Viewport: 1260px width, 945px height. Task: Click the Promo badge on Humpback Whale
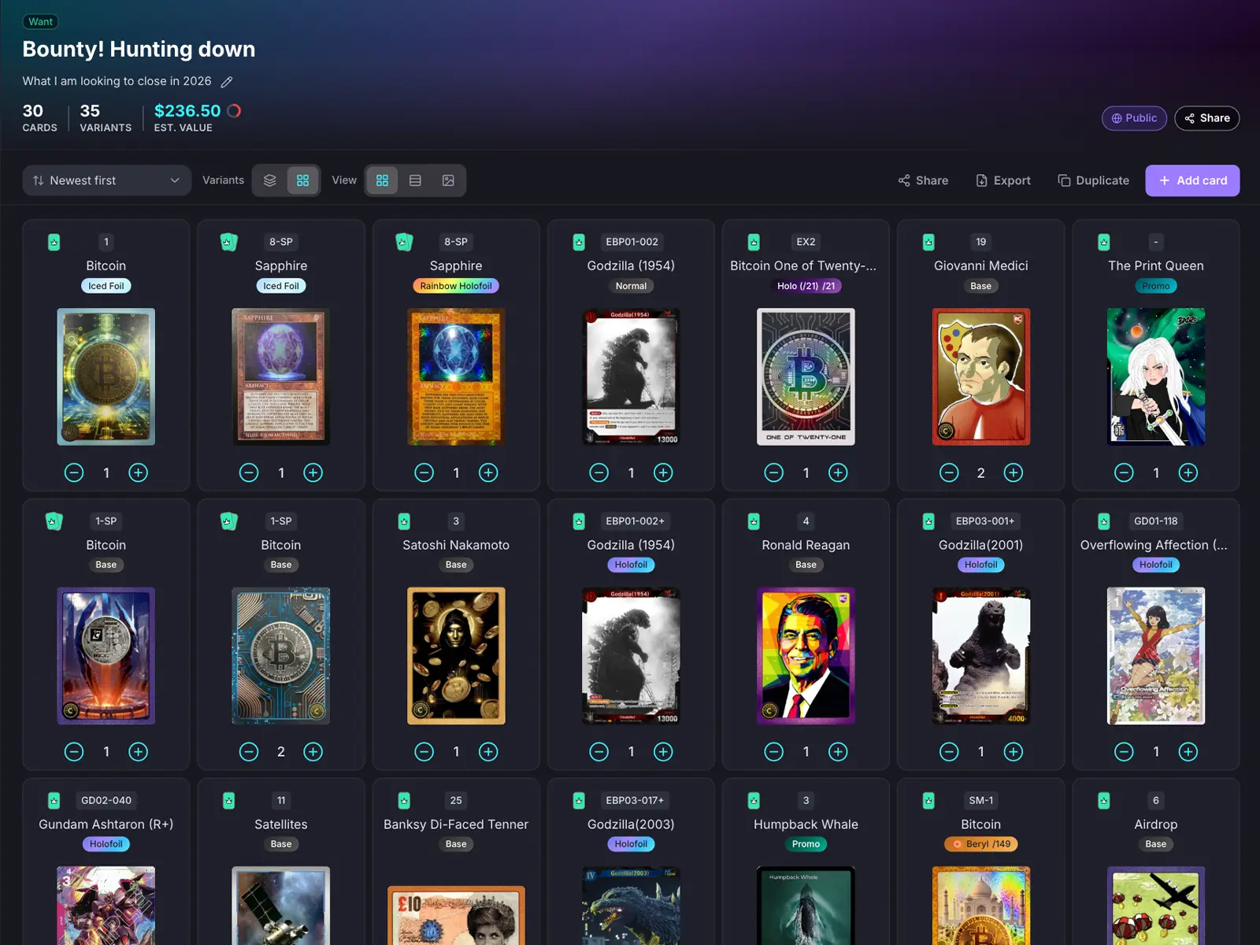[x=806, y=844]
